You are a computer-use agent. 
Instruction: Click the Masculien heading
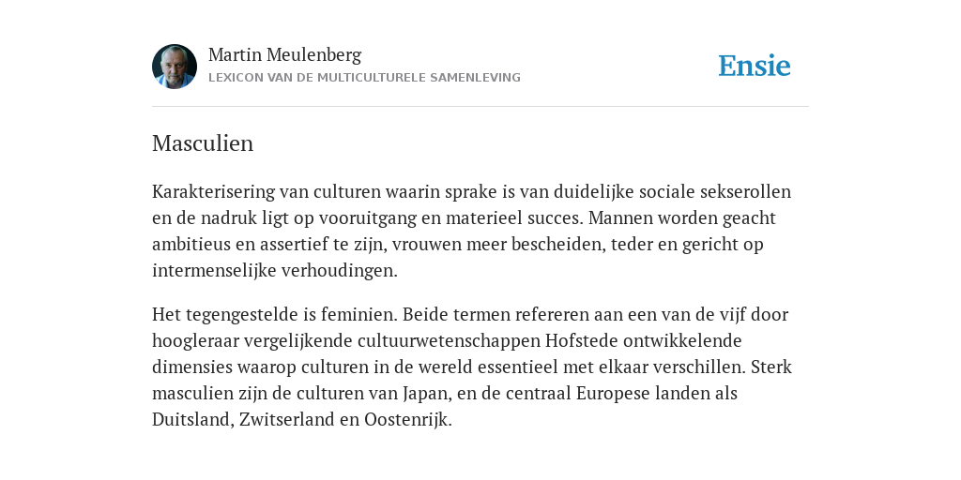pos(203,143)
